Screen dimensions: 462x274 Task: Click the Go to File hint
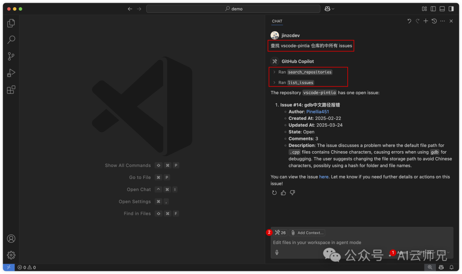click(x=149, y=178)
